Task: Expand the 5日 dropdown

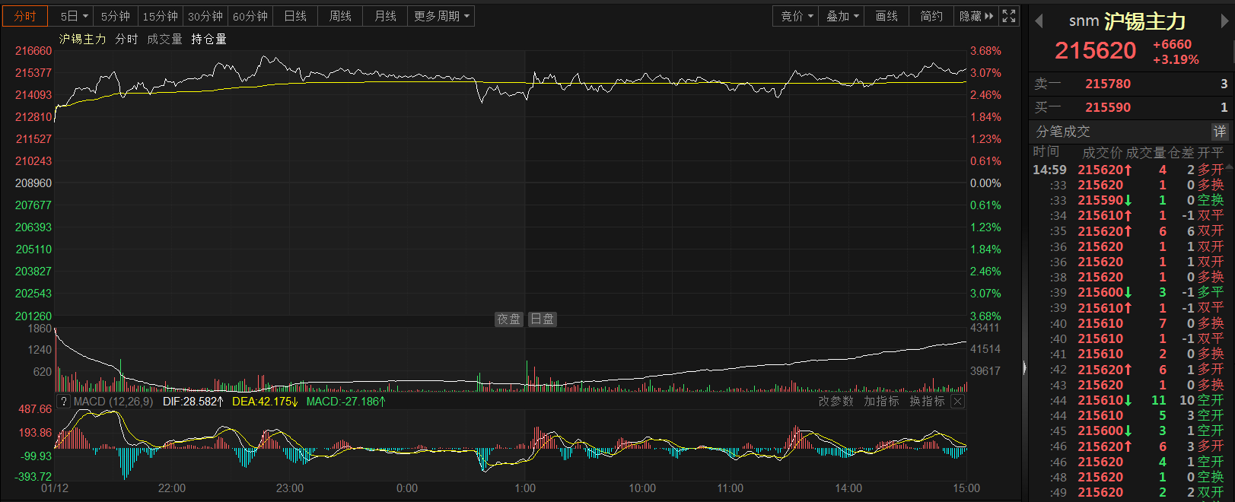Action: 75,16
